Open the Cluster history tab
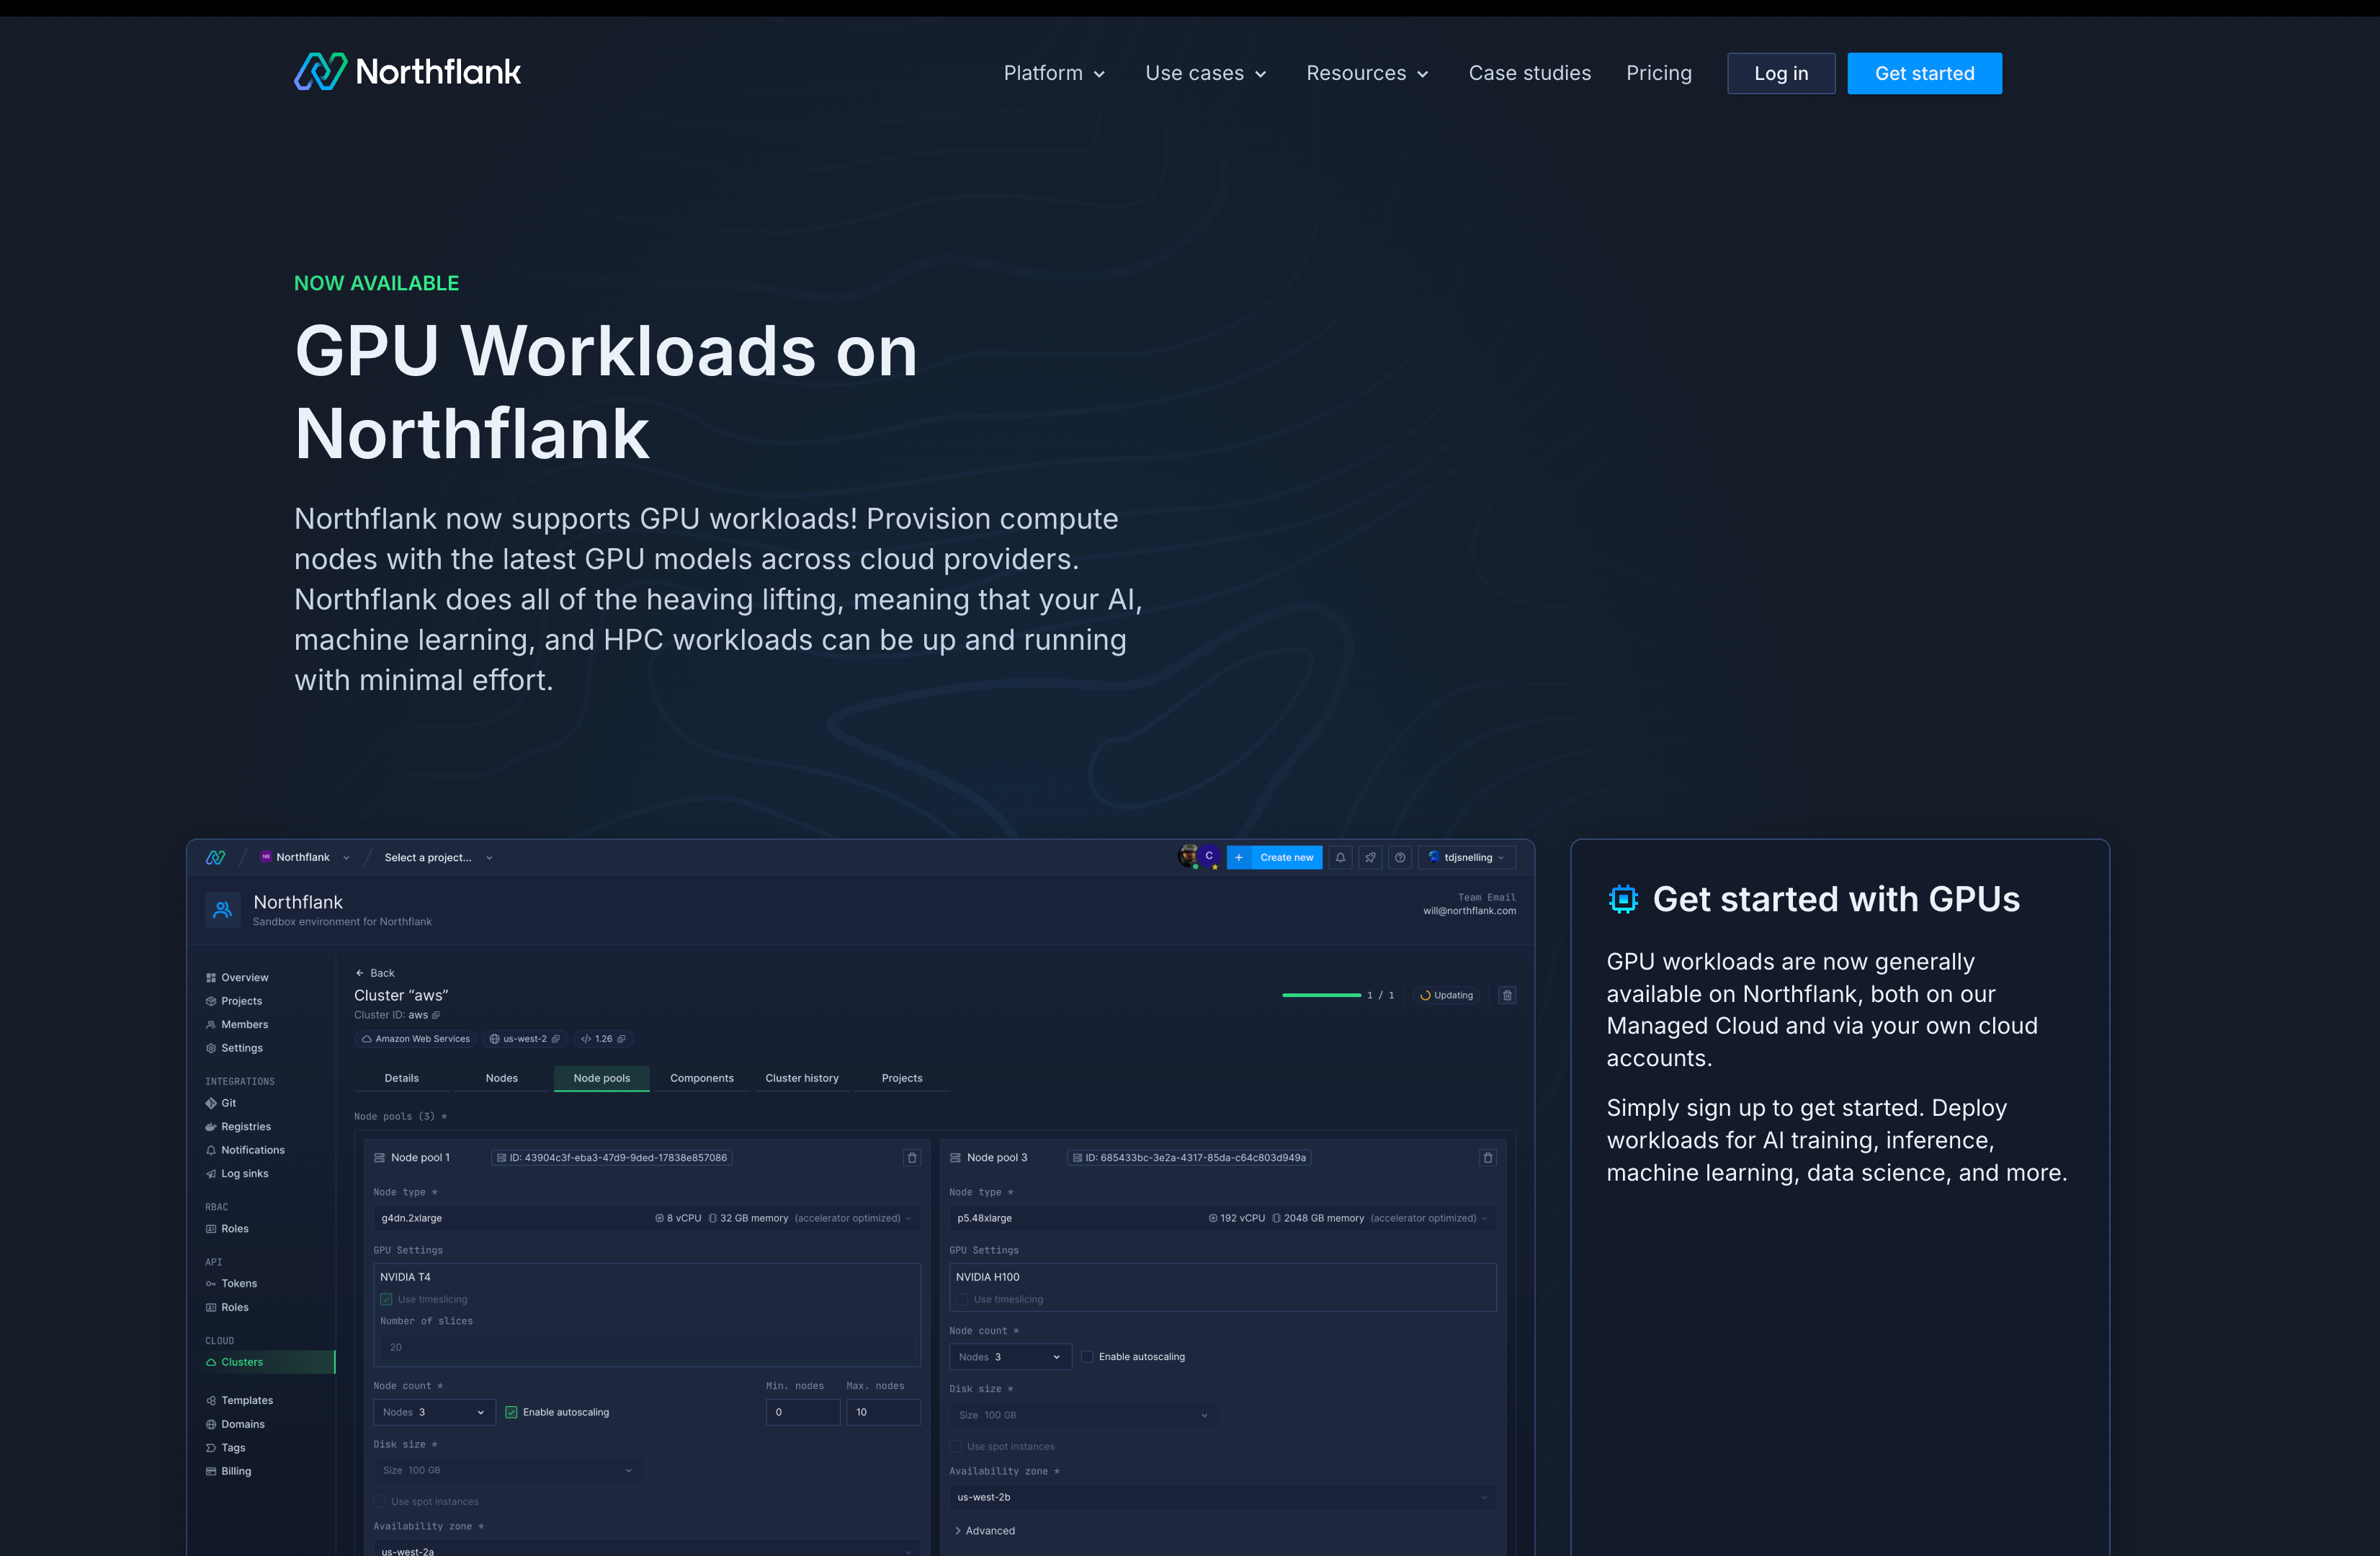Image resolution: width=2380 pixels, height=1556 pixels. tap(801, 1078)
